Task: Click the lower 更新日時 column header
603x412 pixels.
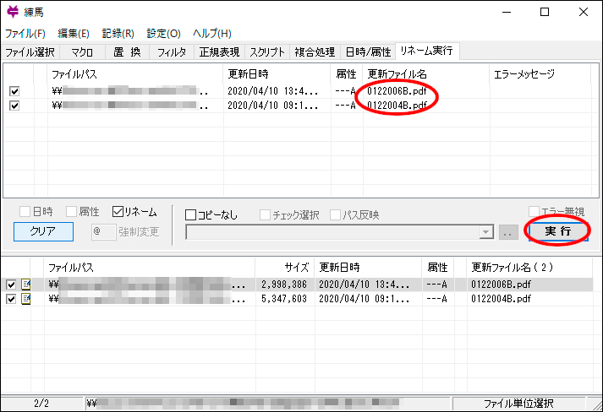Action: click(369, 268)
